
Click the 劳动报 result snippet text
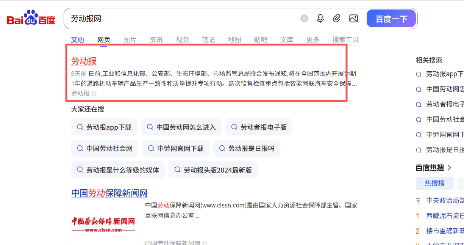coord(214,79)
